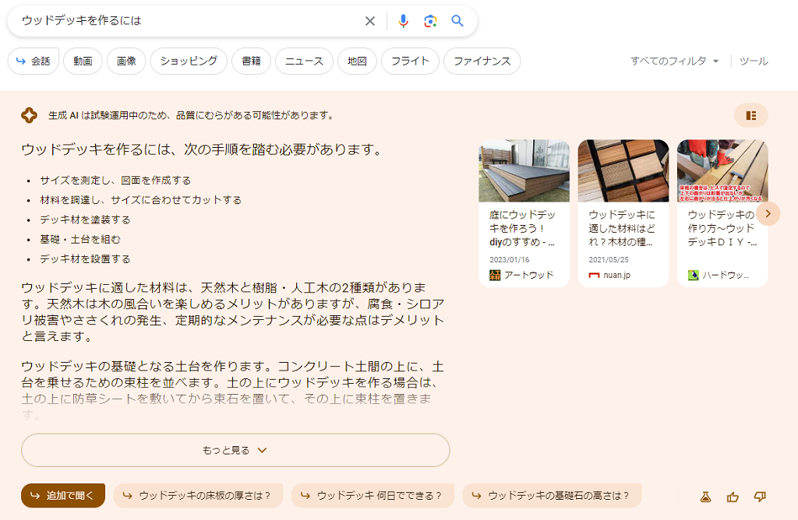The width and height of the screenshot is (798, 520).
Task: Open the ツール options
Action: 753,61
